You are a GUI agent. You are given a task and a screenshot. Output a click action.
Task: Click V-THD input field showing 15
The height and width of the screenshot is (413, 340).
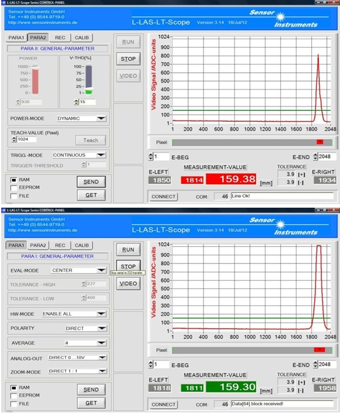point(87,102)
